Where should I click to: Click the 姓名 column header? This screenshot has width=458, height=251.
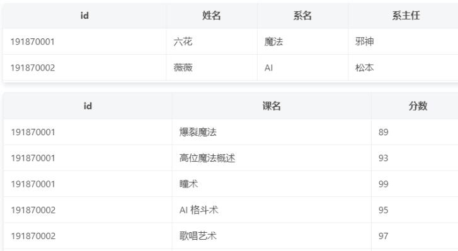[x=212, y=16]
